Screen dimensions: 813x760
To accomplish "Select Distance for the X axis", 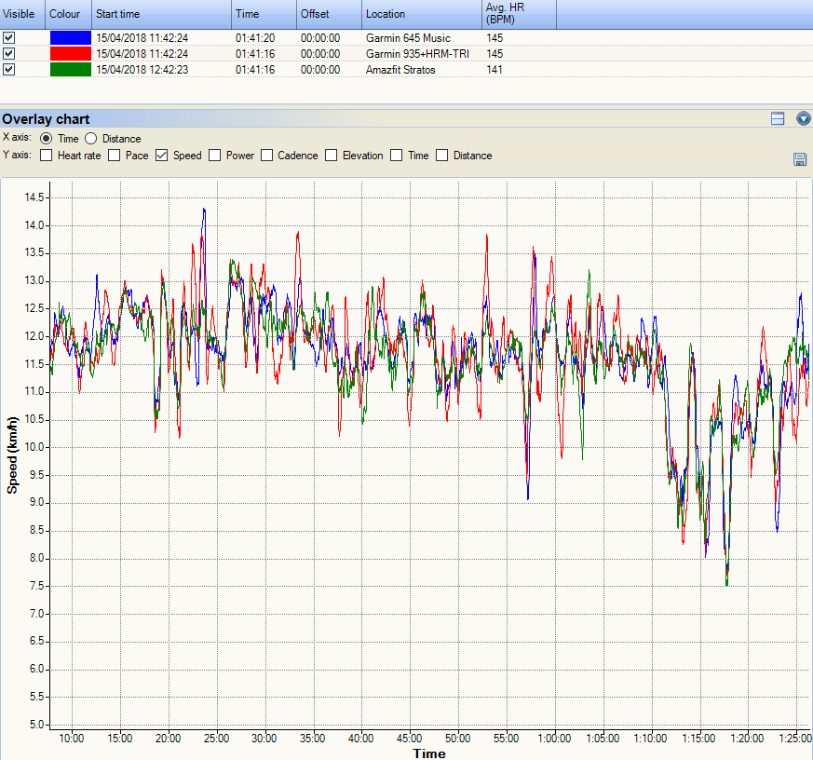I will [x=91, y=139].
